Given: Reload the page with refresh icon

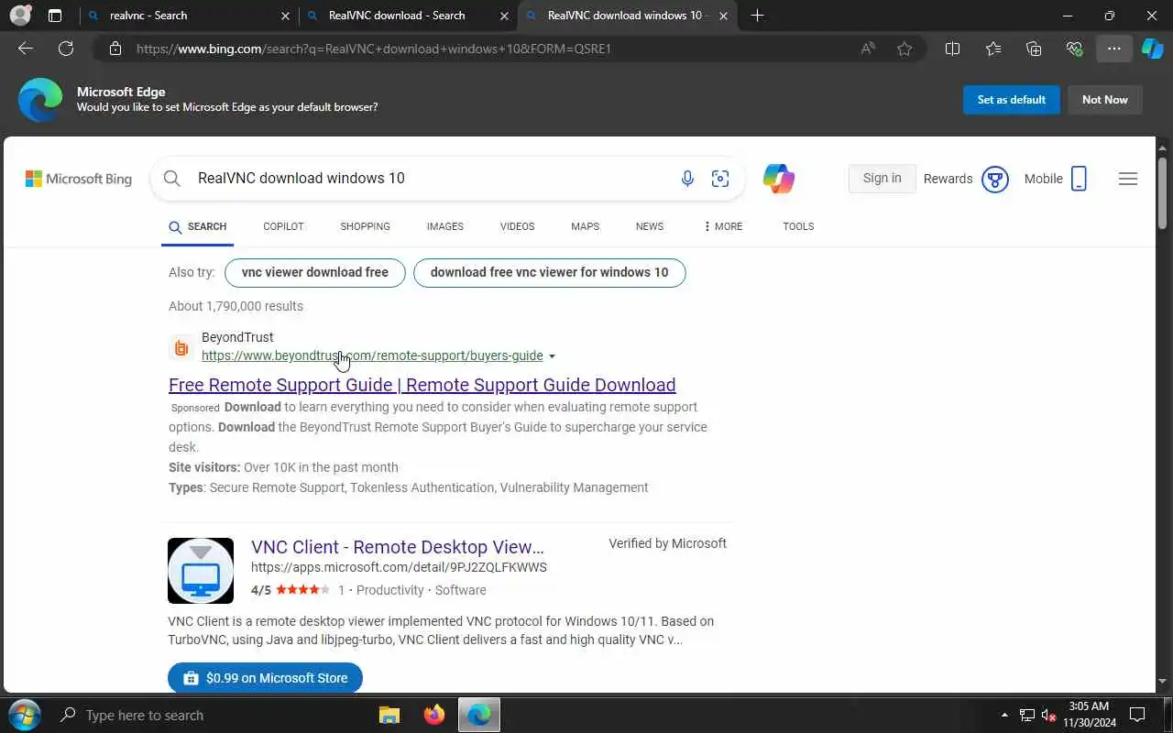Looking at the screenshot, I should click(66, 49).
